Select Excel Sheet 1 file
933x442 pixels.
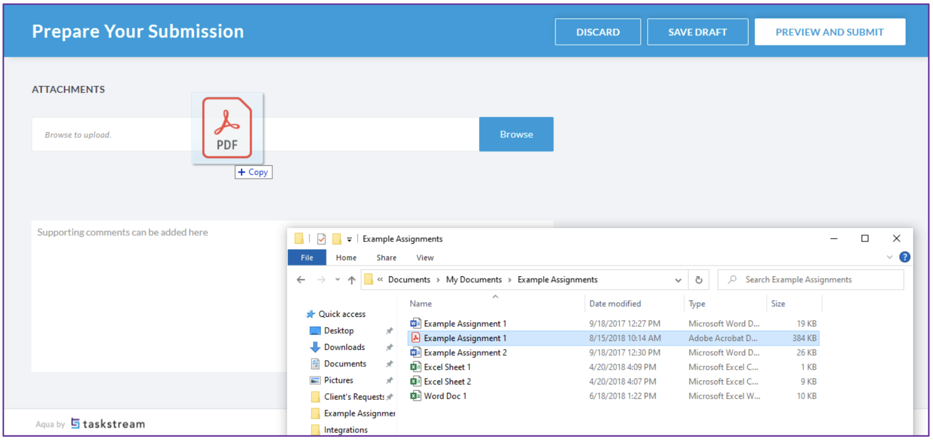(613, 367)
